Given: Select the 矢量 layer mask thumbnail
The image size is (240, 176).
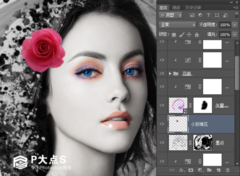Looking at the screenshot, I should click(203, 105).
